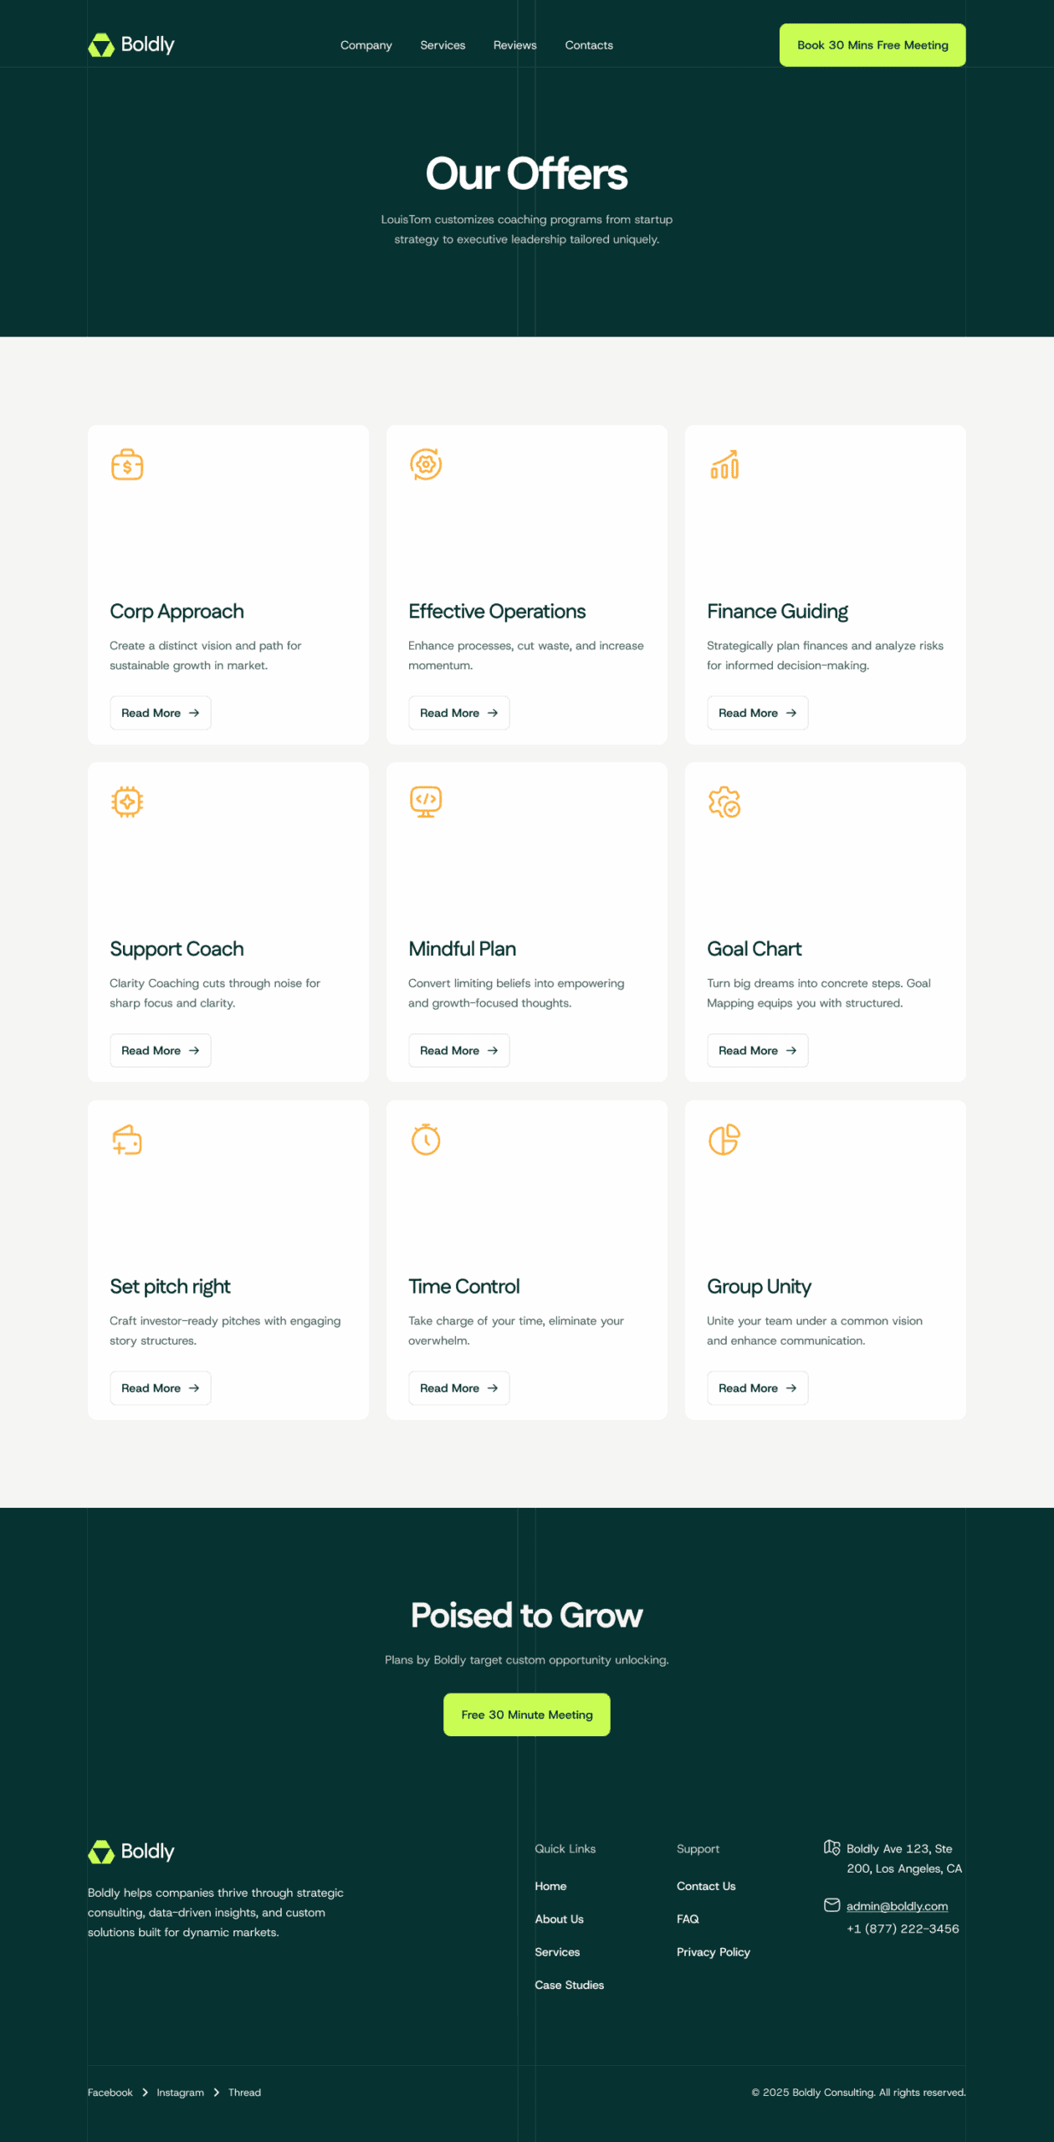Click the Mindful Plan code monitor icon
This screenshot has width=1054, height=2142.
point(426,802)
